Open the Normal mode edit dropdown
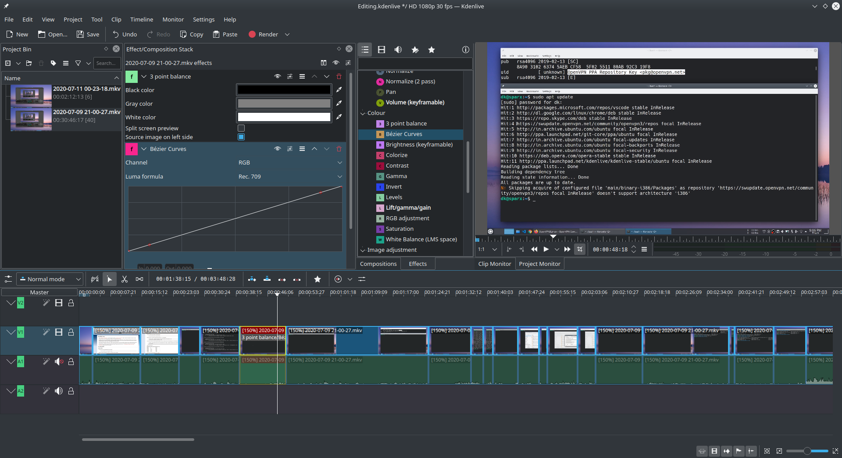Image resolution: width=842 pixels, height=458 pixels. click(50, 279)
